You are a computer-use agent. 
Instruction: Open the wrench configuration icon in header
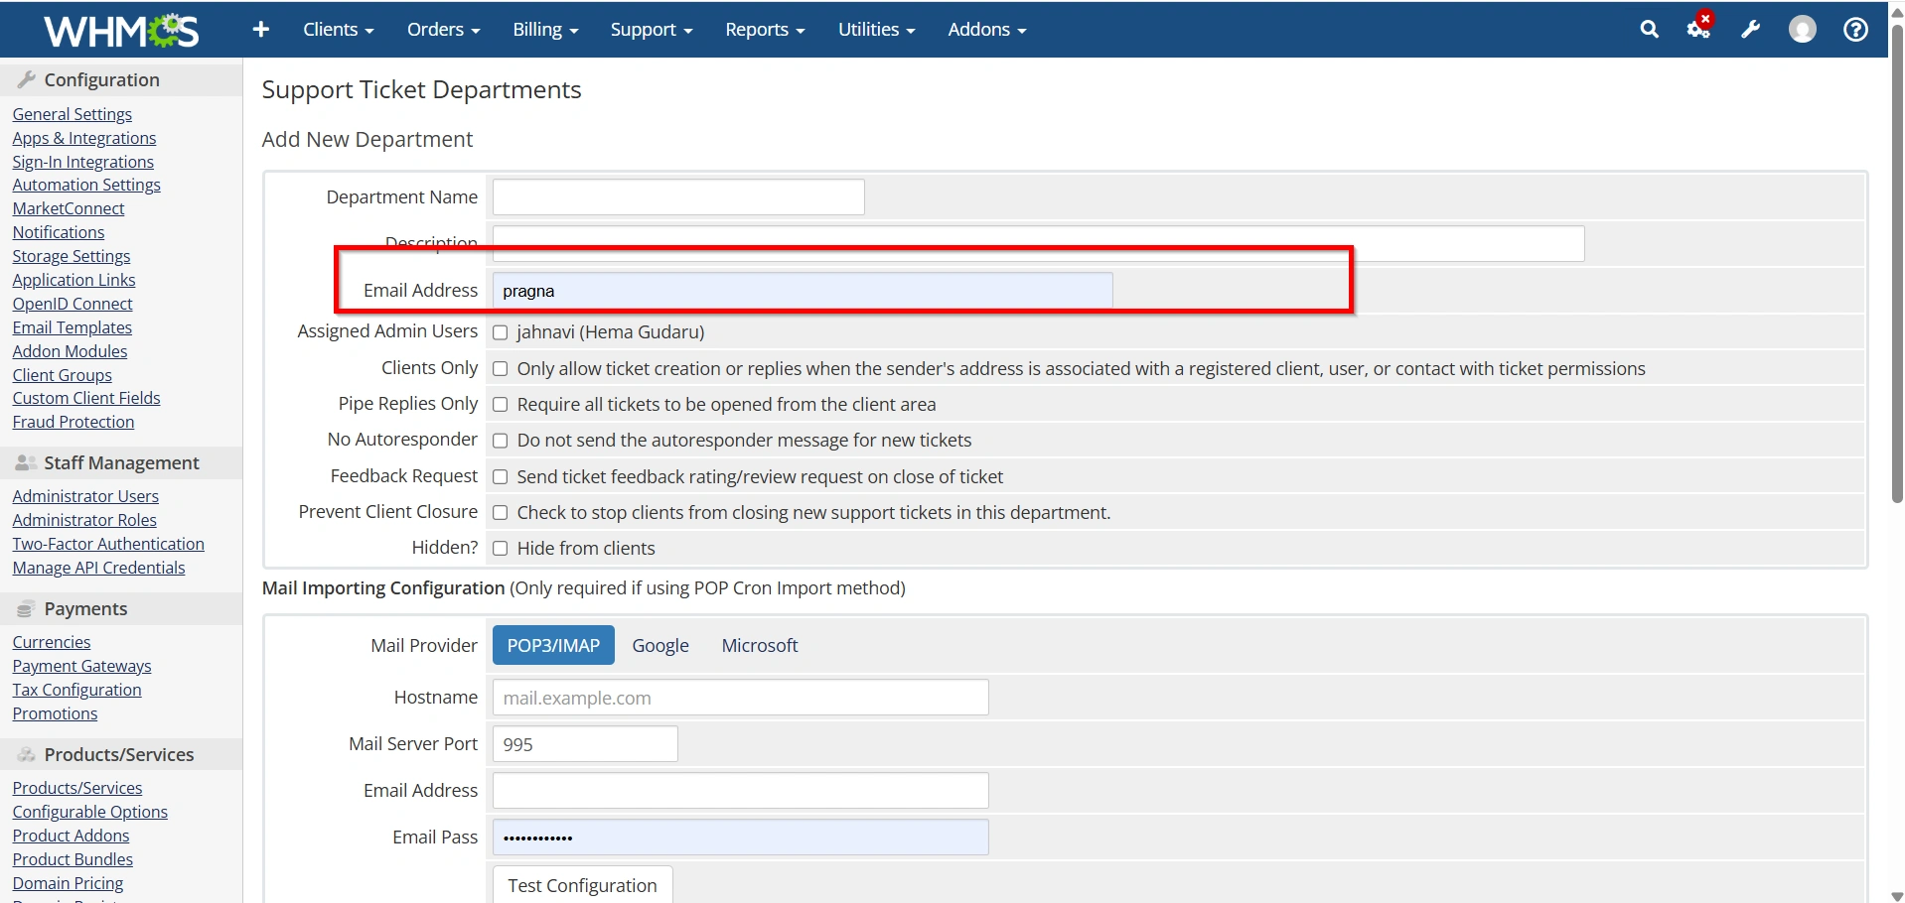tap(1751, 30)
